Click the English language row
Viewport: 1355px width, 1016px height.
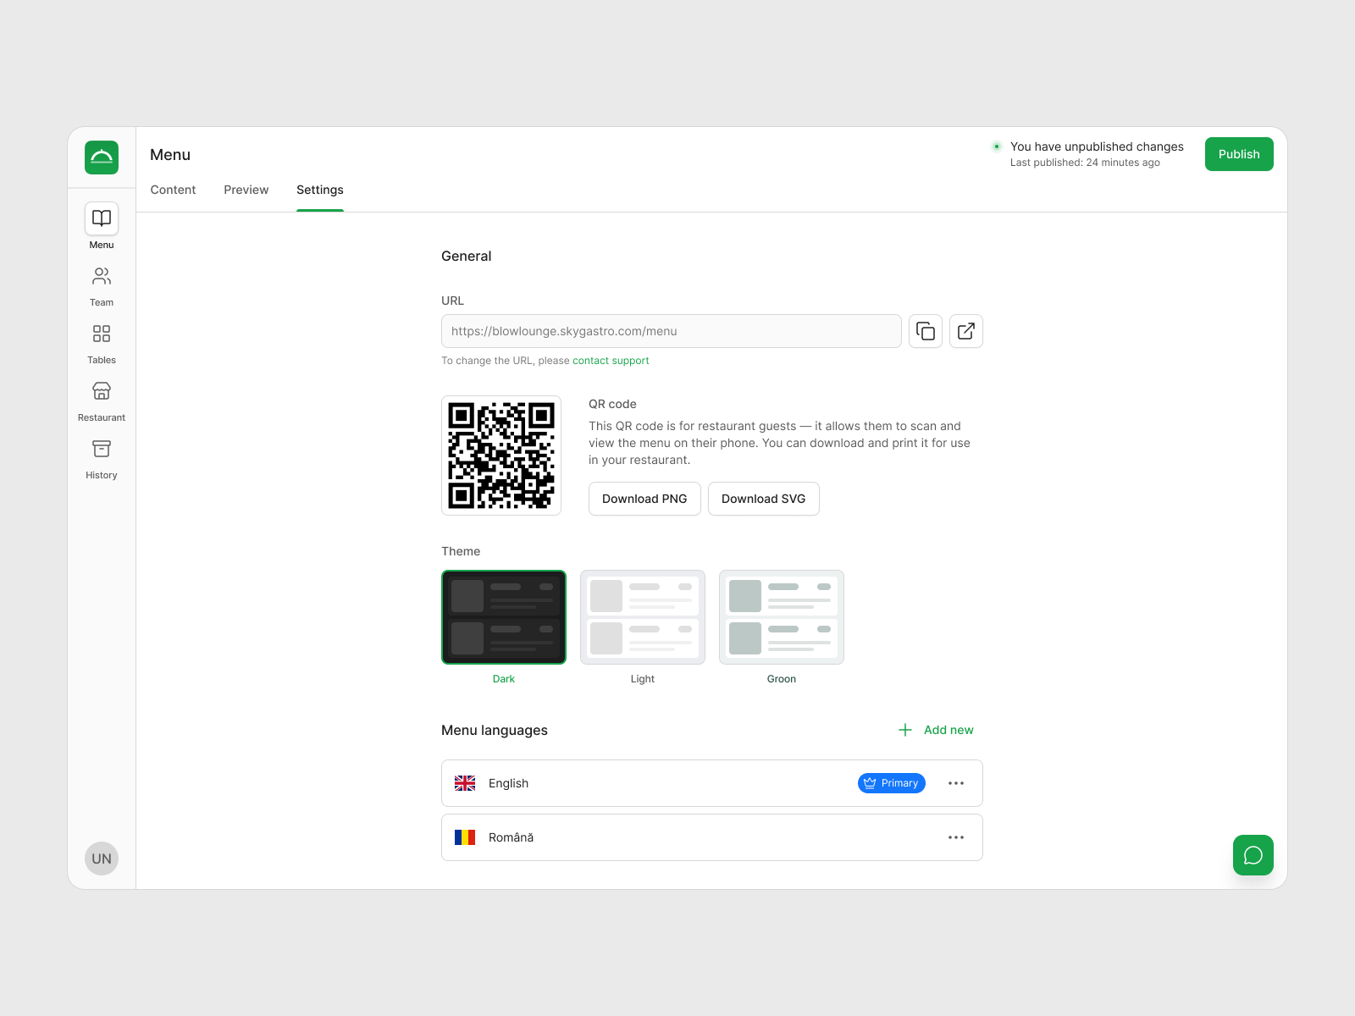[x=712, y=783]
